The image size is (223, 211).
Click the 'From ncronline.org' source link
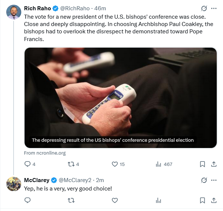(x=45, y=153)
